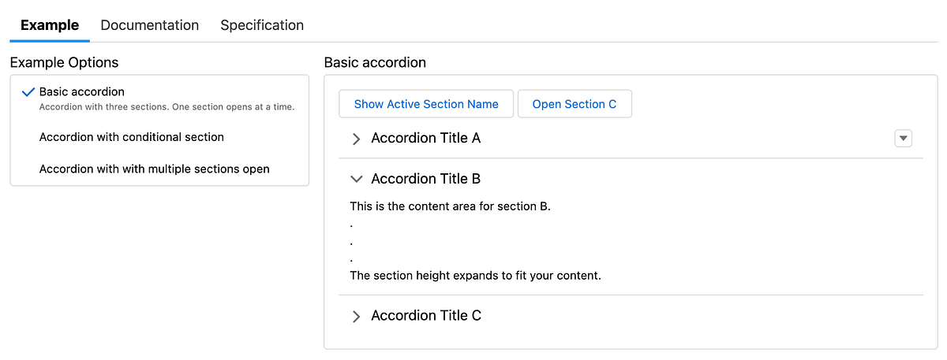Click the 'section height expands' text line
The width and height of the screenshot is (947, 360).
(x=475, y=276)
